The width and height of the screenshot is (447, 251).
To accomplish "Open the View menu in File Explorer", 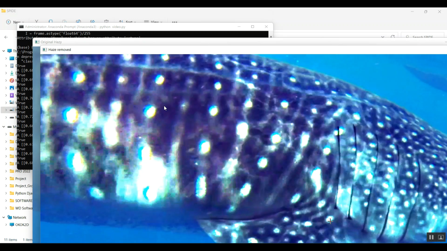I will [153, 22].
